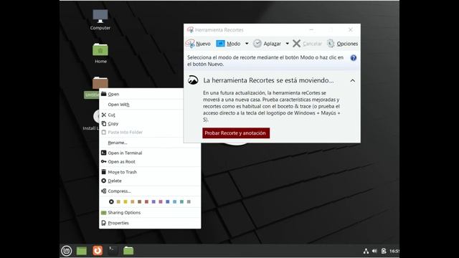
Task: Pick the bright yellow folder color
Action: point(126,201)
